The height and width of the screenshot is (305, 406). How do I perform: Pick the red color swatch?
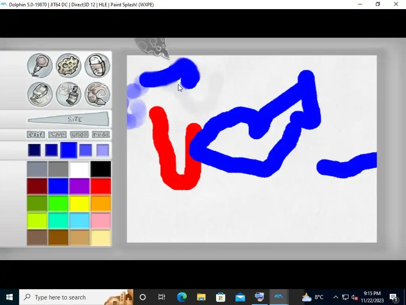point(101,186)
